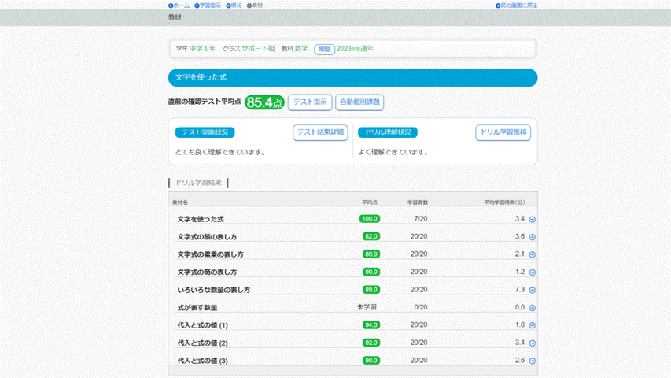671x378 pixels.
Task: Open arrow icon for 代入と式の値 (1)
Action: click(532, 325)
